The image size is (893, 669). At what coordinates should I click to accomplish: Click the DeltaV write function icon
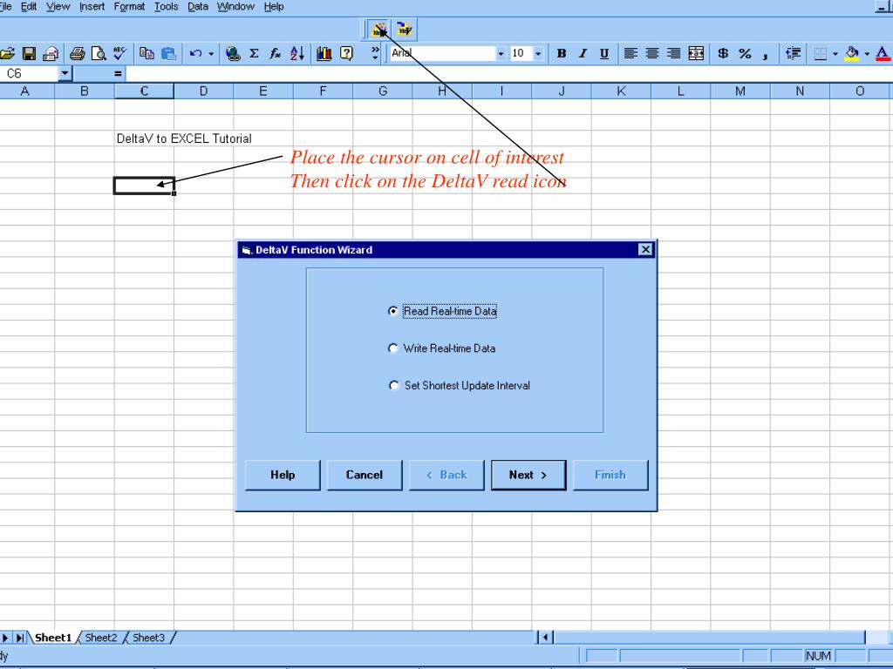click(405, 29)
